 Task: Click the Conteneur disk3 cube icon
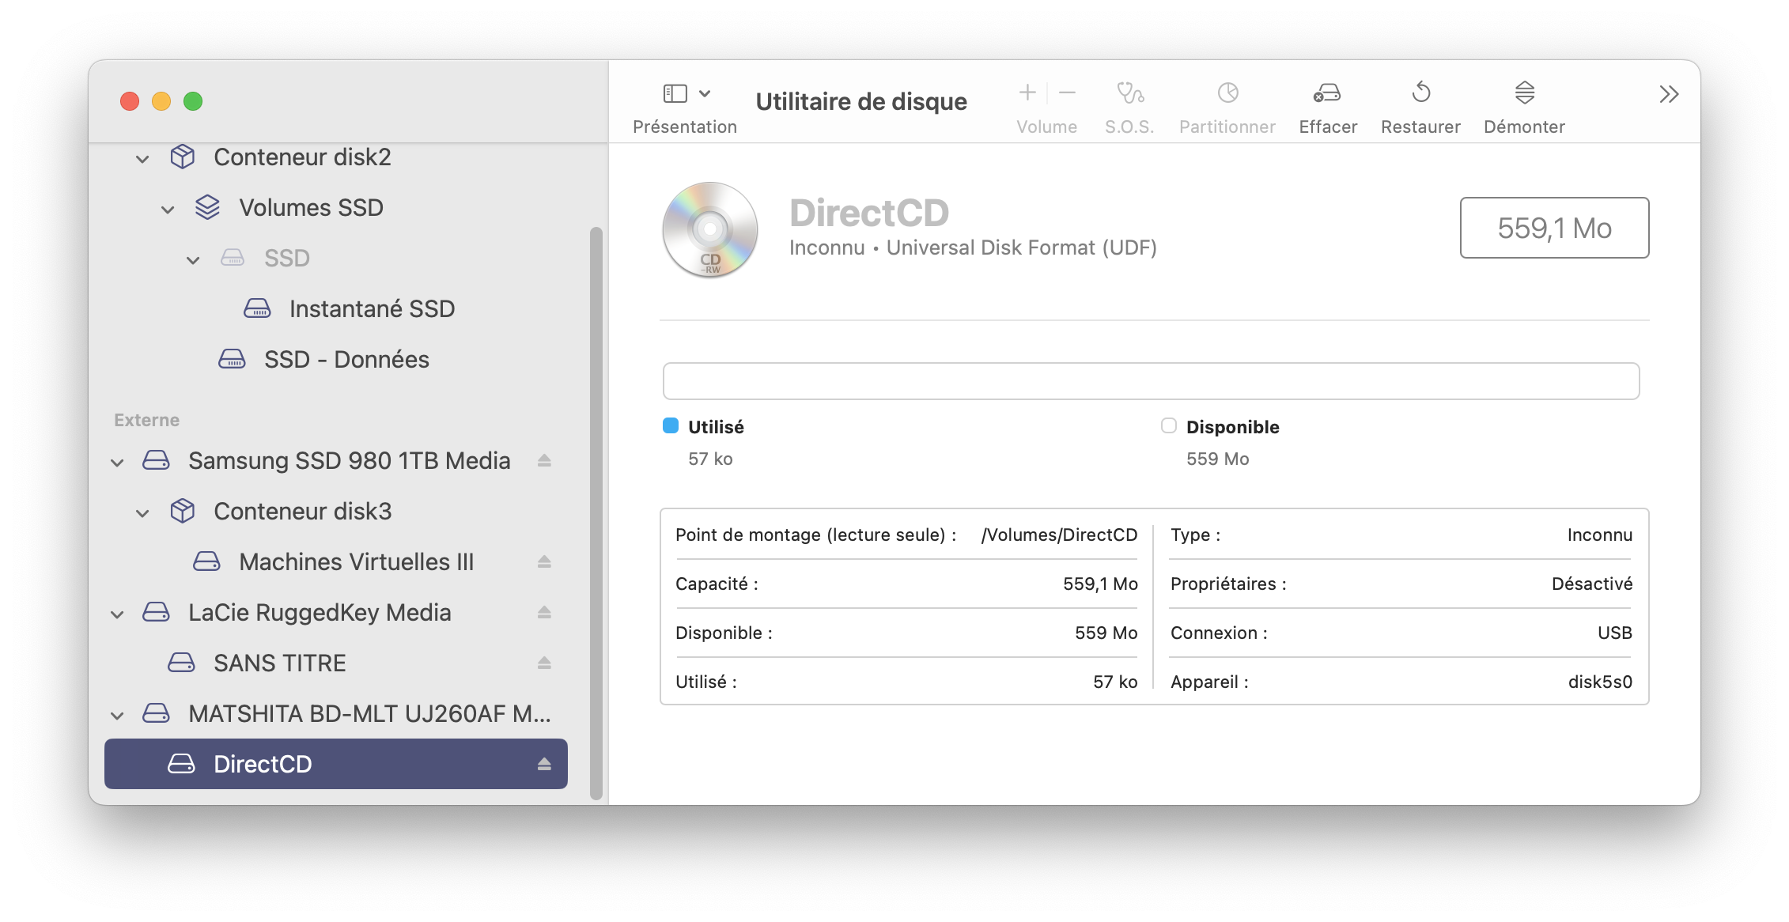183,511
